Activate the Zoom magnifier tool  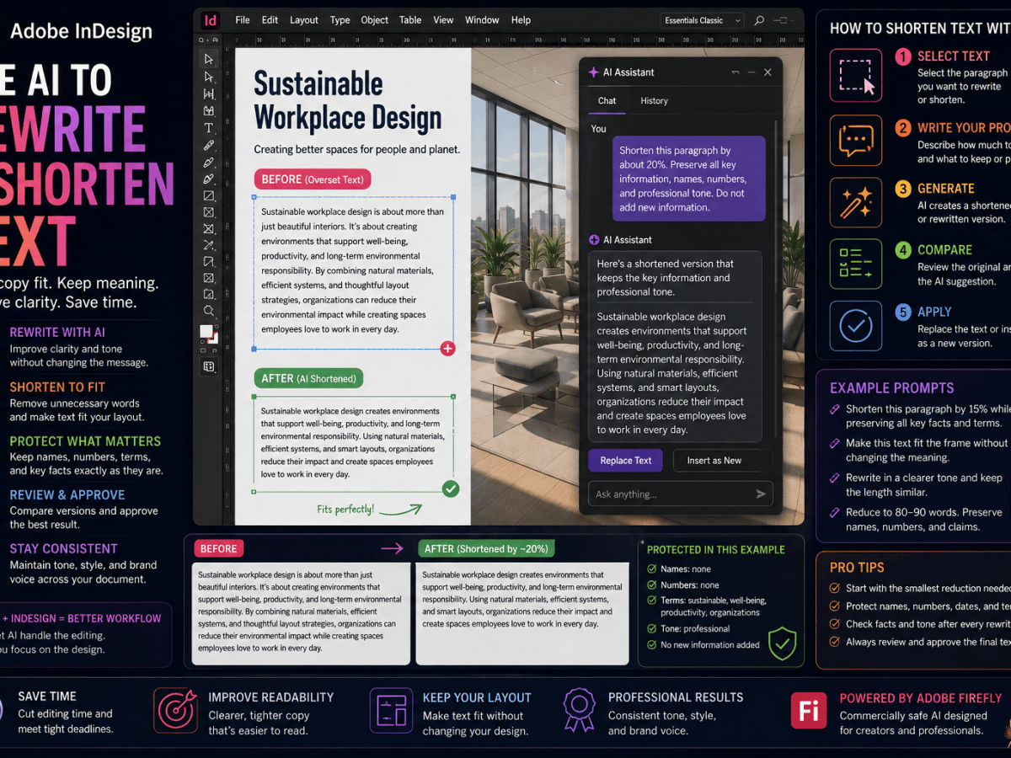208,311
